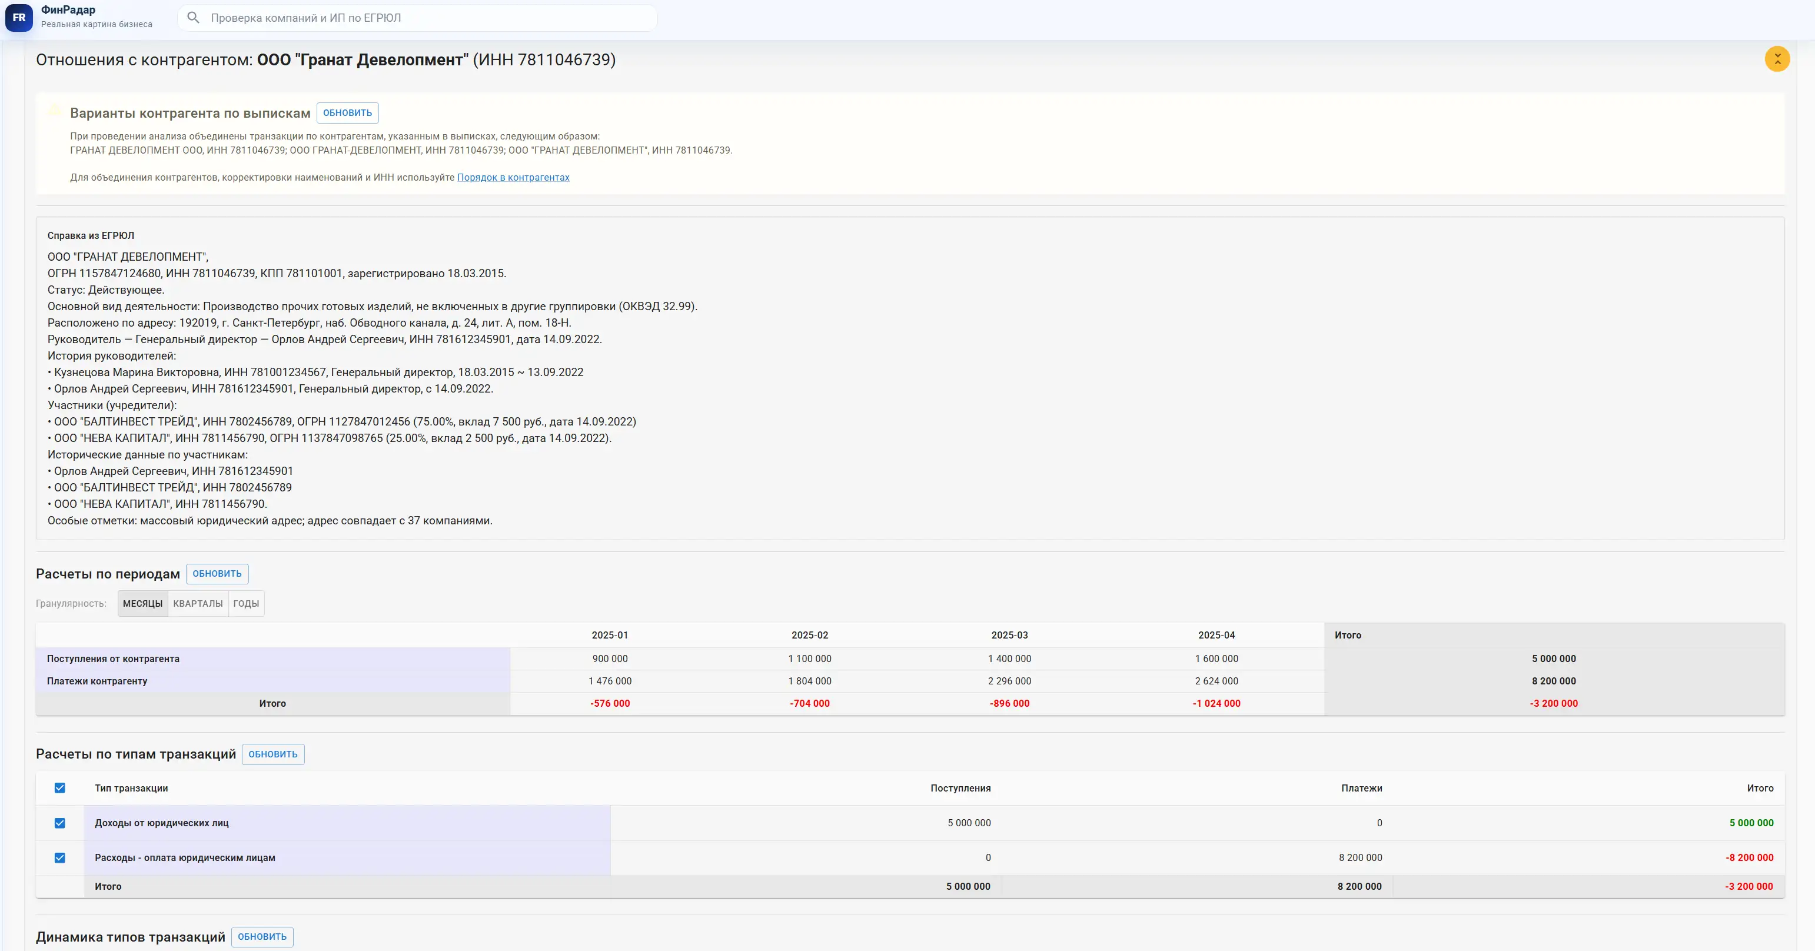Image resolution: width=1815 pixels, height=951 pixels.
Task: Click the Статус: Действующее line
Action: click(x=106, y=290)
